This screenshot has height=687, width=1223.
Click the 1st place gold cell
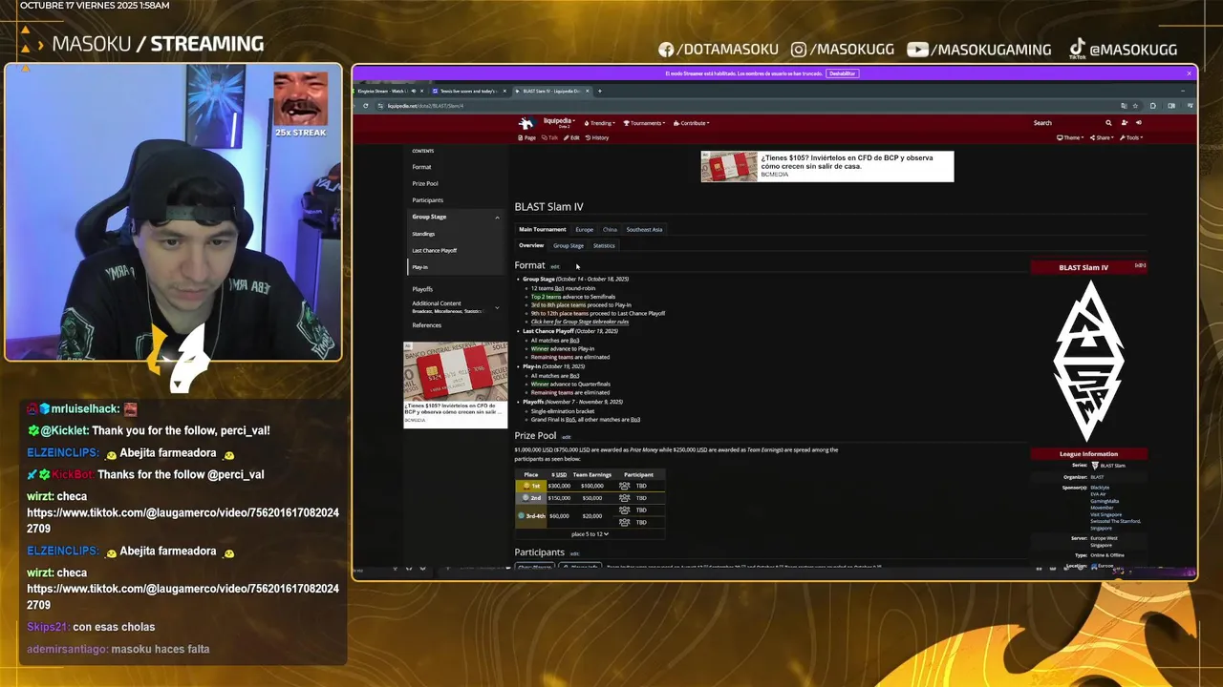click(530, 486)
